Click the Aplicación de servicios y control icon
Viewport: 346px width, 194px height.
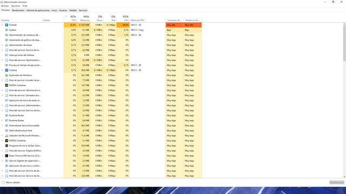[6, 166]
